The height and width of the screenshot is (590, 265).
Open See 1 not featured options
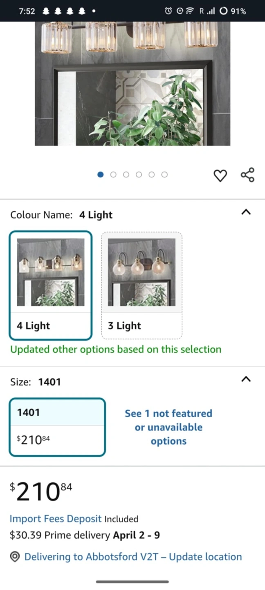click(168, 427)
